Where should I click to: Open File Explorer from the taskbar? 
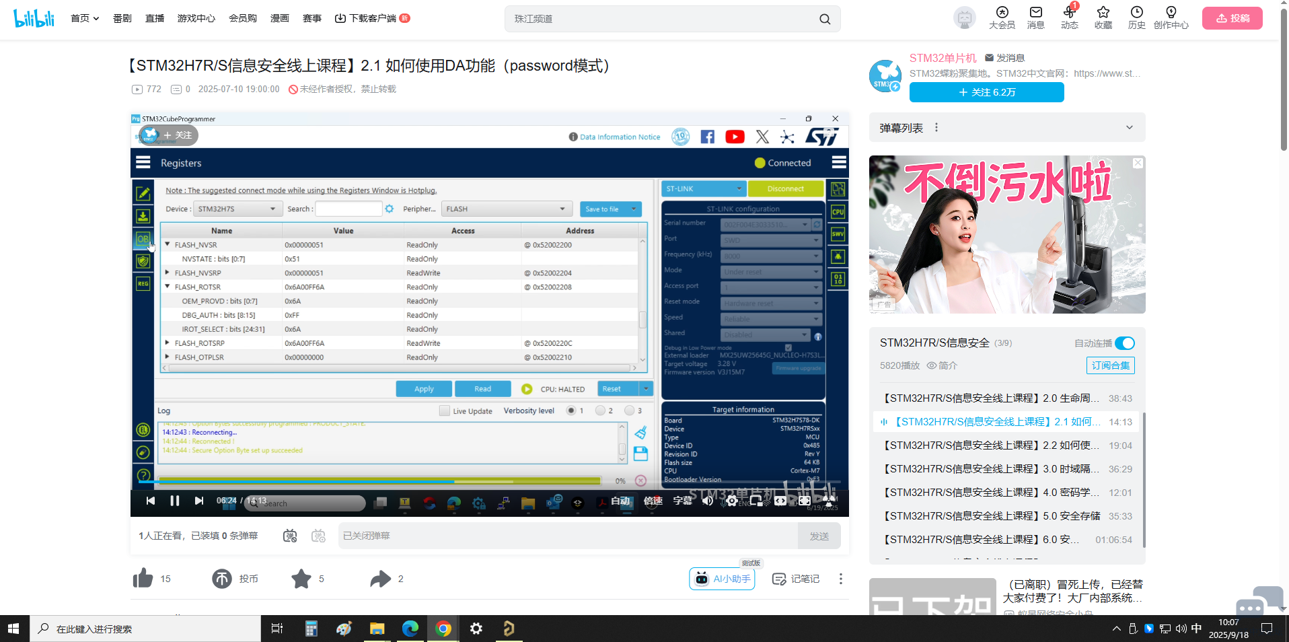pos(377,629)
